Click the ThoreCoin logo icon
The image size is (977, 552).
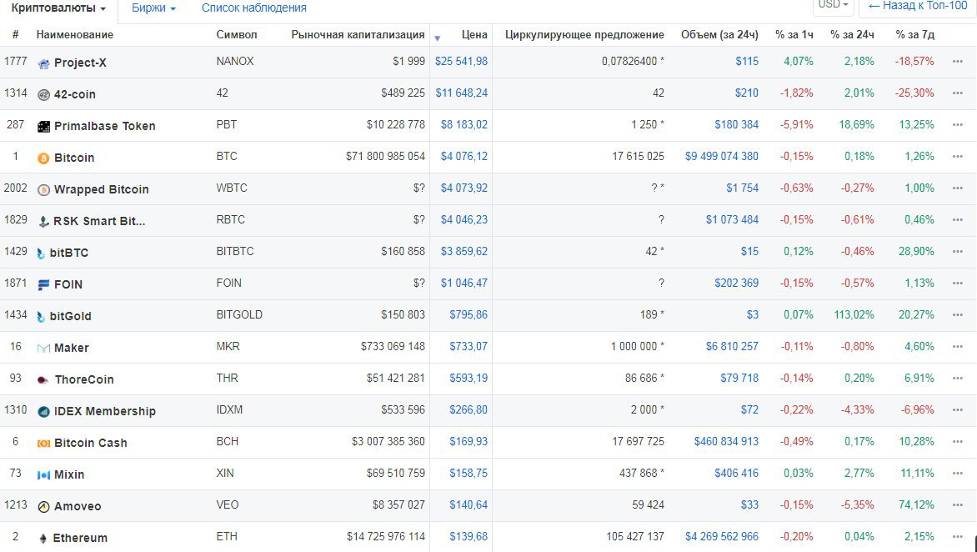(x=43, y=380)
